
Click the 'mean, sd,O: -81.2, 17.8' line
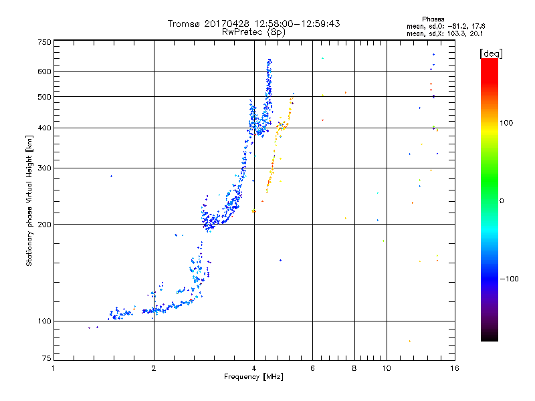point(445,26)
